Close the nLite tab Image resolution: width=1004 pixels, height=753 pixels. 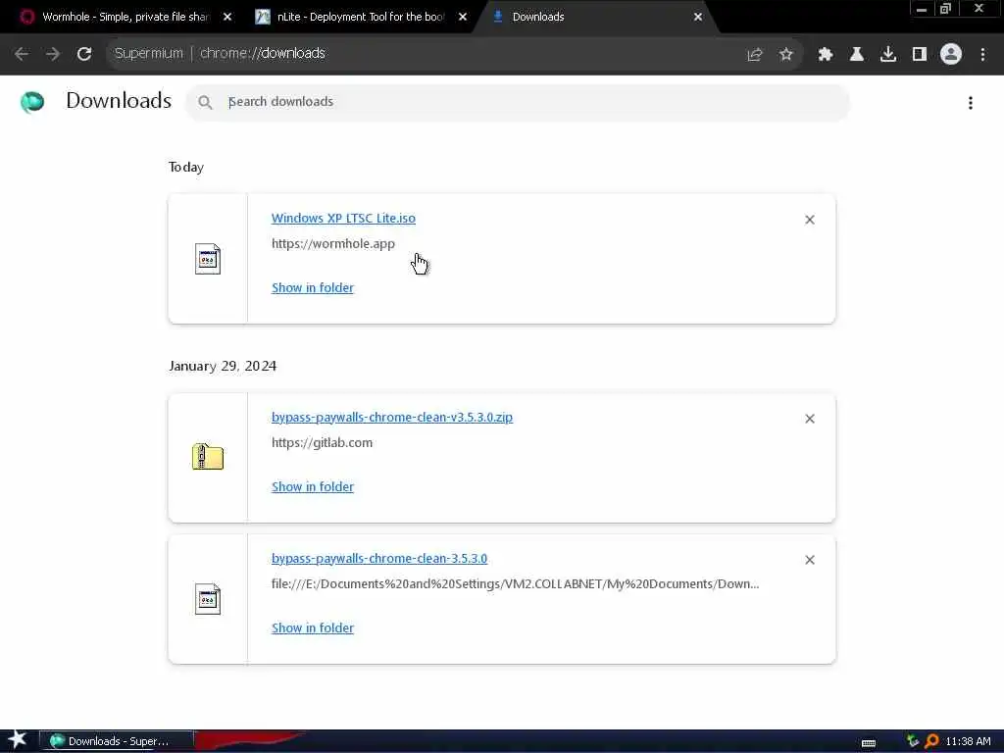(x=463, y=18)
